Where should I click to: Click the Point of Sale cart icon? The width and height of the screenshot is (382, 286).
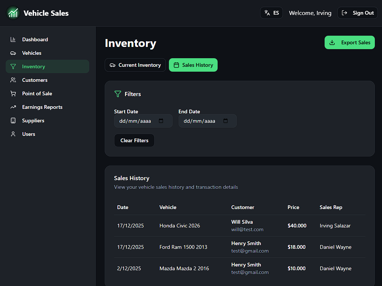pyautogui.click(x=13, y=93)
